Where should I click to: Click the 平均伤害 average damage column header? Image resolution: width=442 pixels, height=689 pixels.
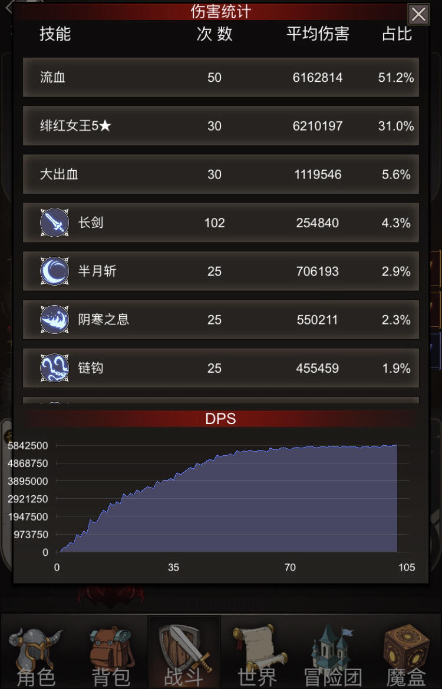pyautogui.click(x=318, y=34)
